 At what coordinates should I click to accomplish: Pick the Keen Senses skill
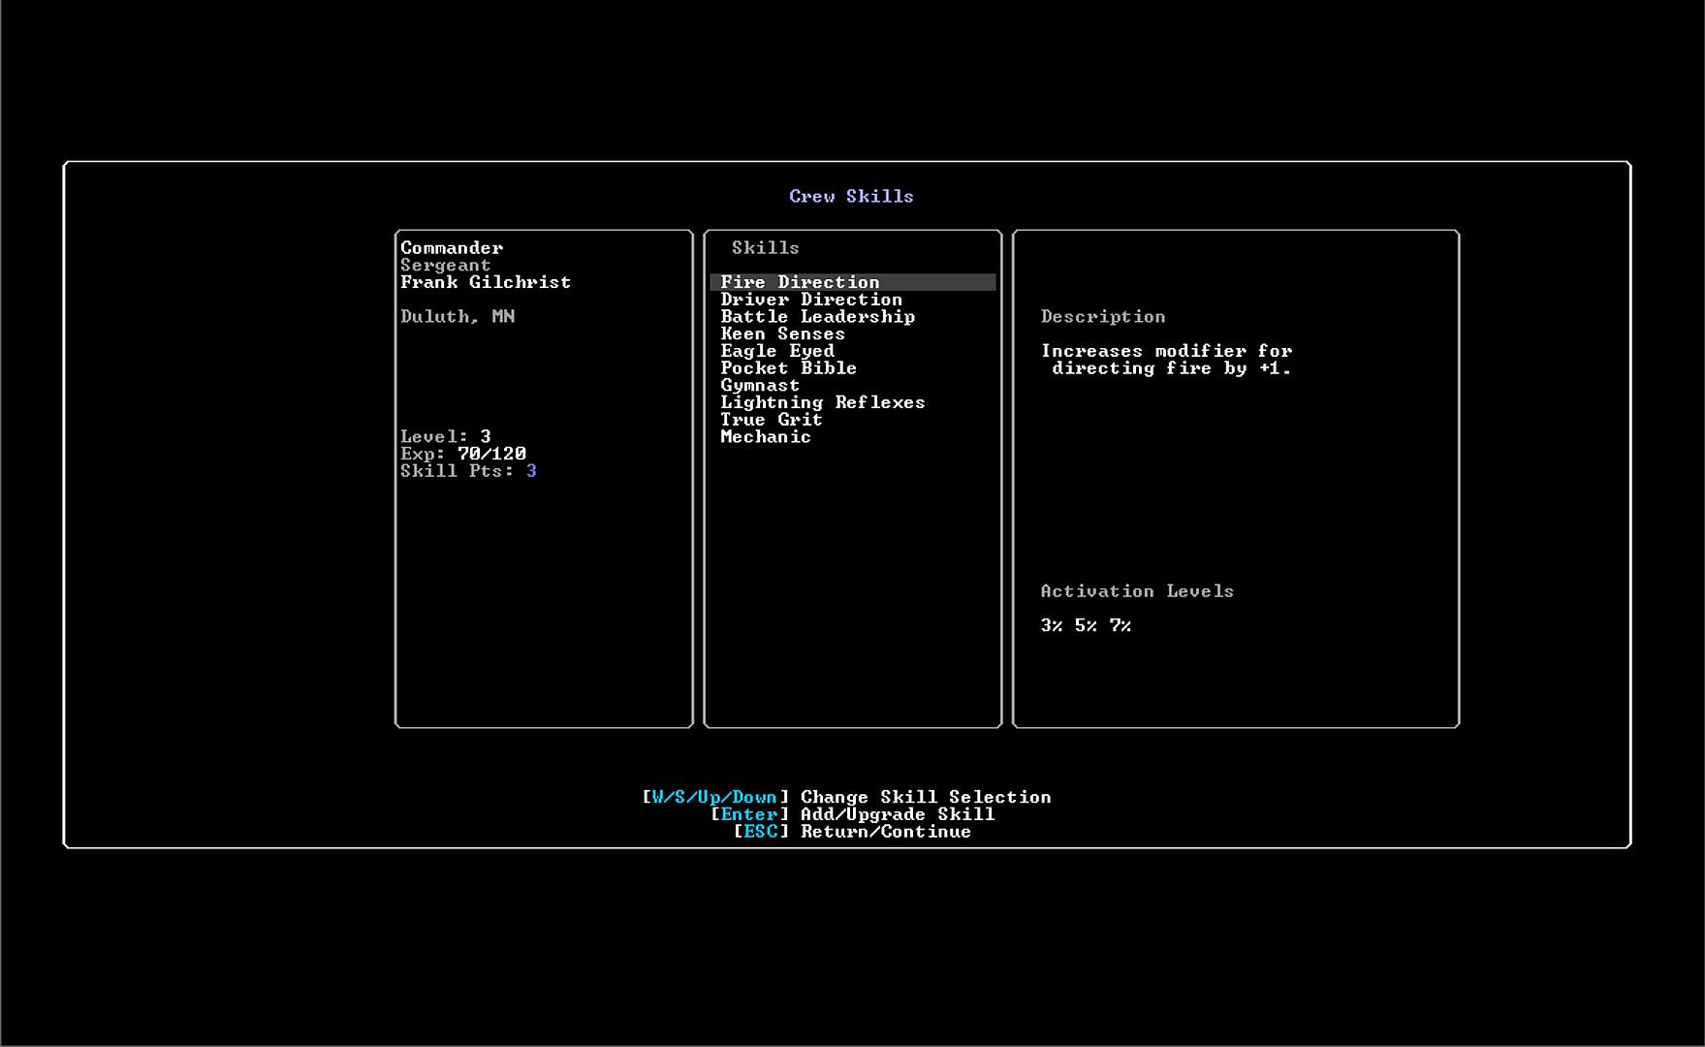point(782,333)
